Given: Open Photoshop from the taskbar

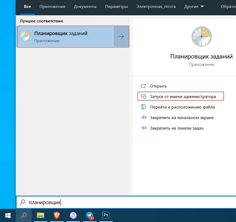Looking at the screenshot, I should tap(106, 215).
